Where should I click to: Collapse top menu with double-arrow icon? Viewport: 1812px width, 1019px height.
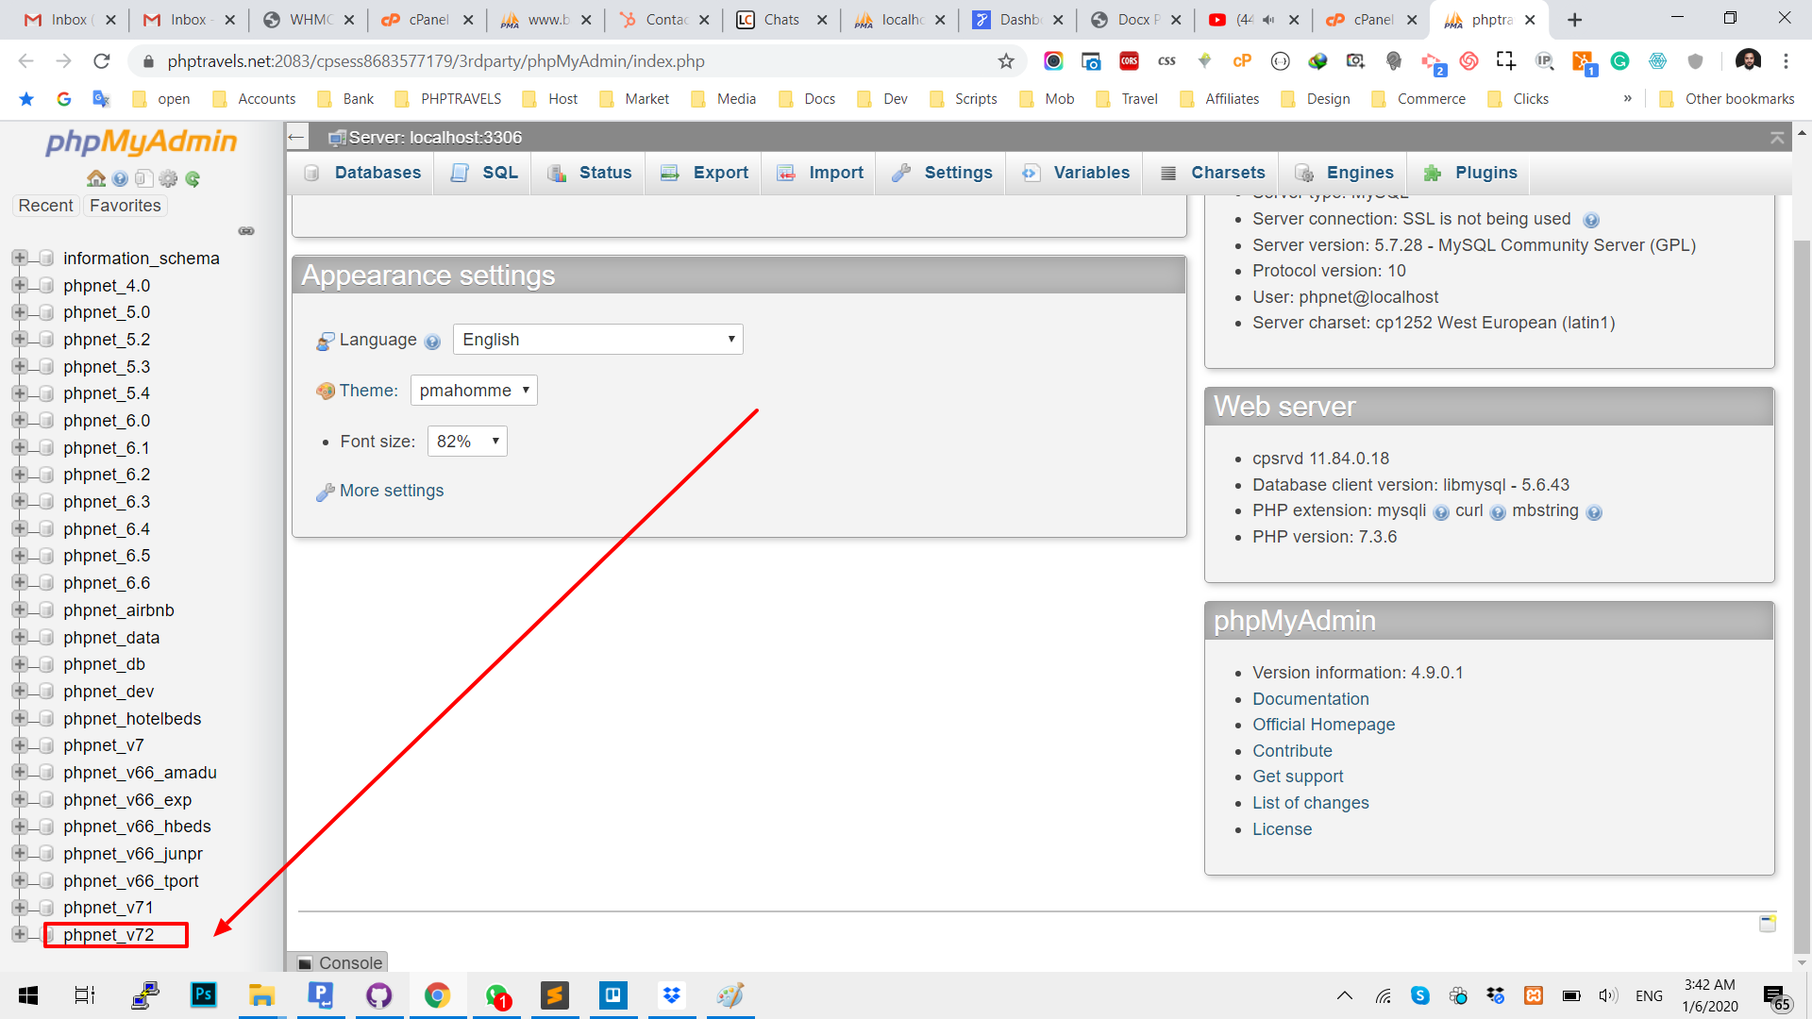(1777, 138)
